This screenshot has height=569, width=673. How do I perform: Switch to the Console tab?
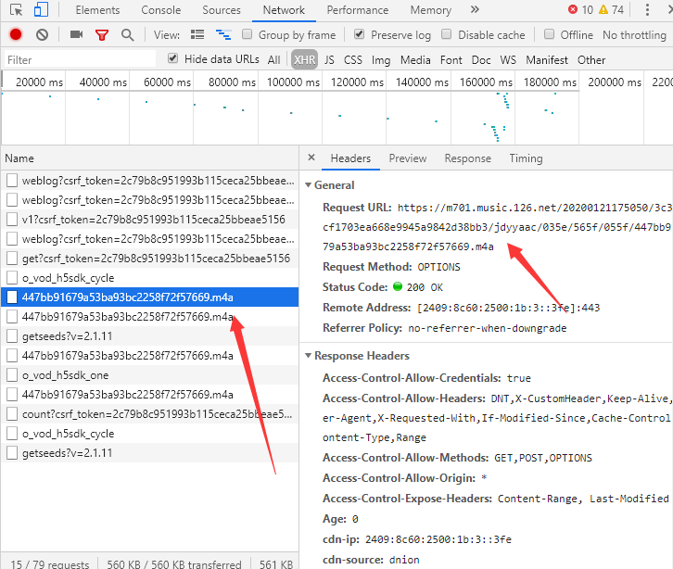tap(161, 10)
